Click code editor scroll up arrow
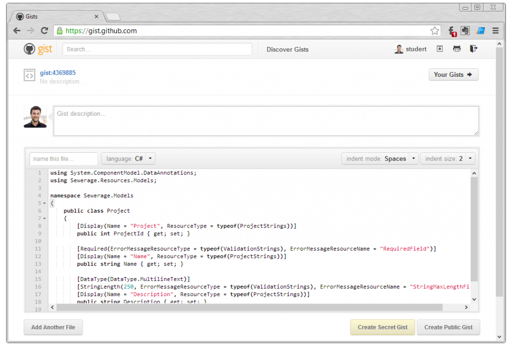The image size is (512, 345). (x=474, y=173)
